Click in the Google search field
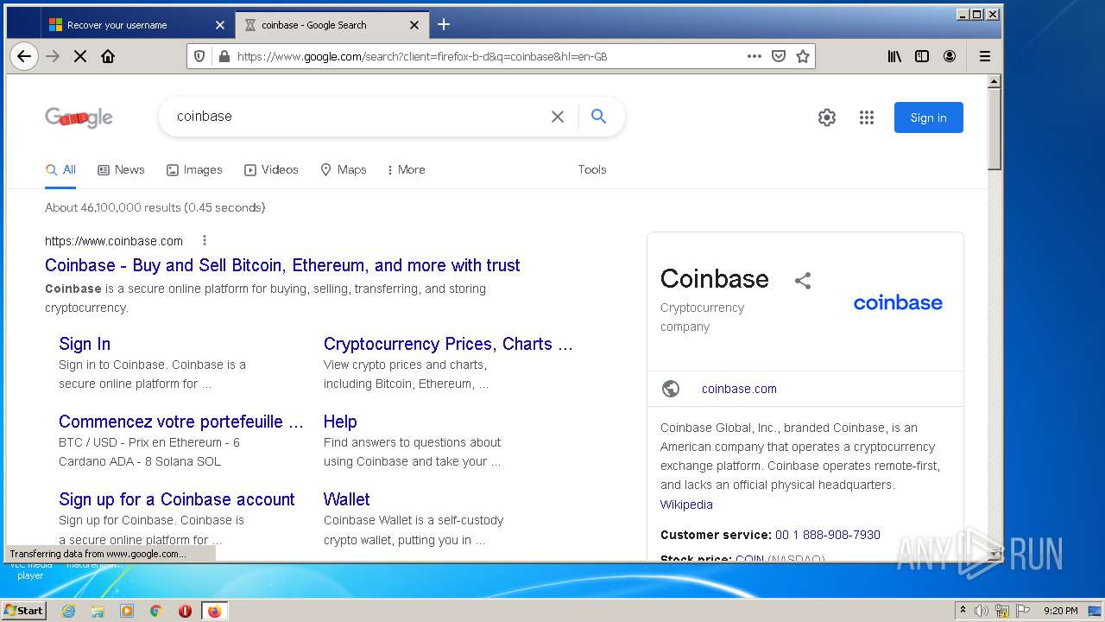 [358, 117]
